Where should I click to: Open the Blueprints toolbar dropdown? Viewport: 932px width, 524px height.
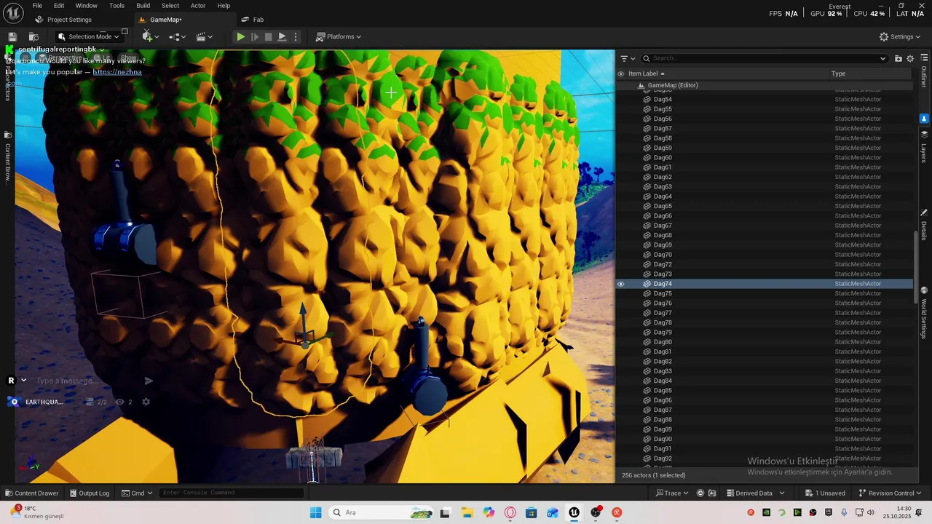177,36
